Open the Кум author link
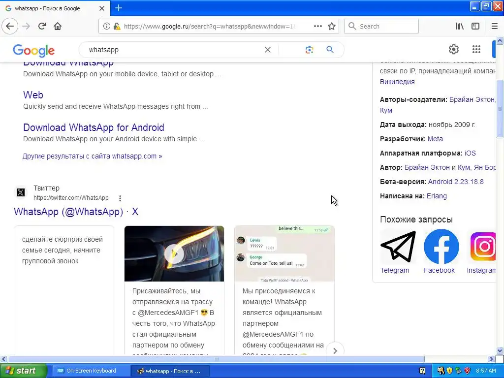This screenshot has width=504, height=378. 386,110
